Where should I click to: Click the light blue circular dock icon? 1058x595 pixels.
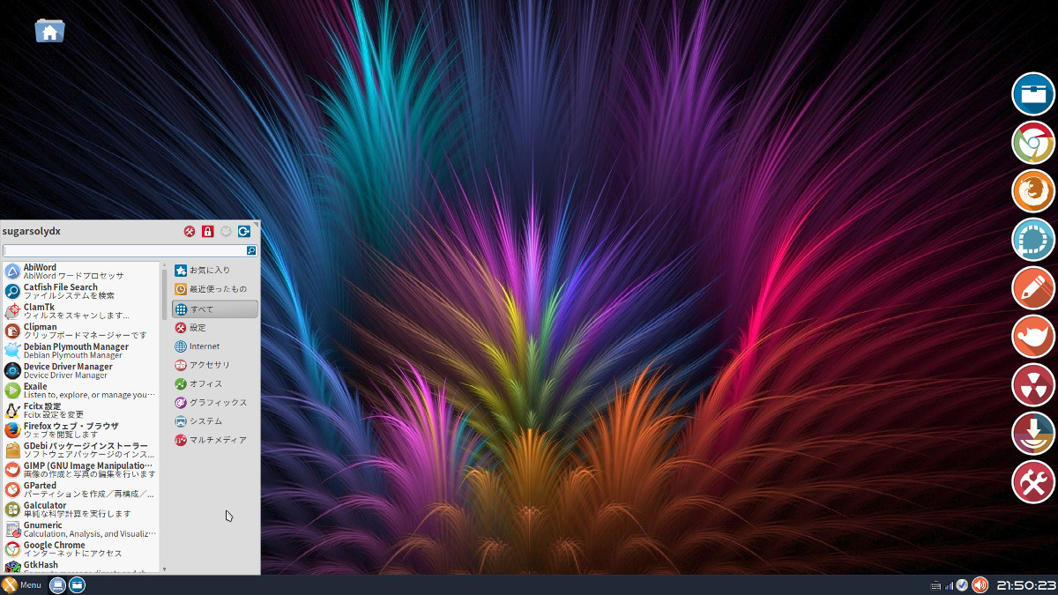[x=1033, y=240]
